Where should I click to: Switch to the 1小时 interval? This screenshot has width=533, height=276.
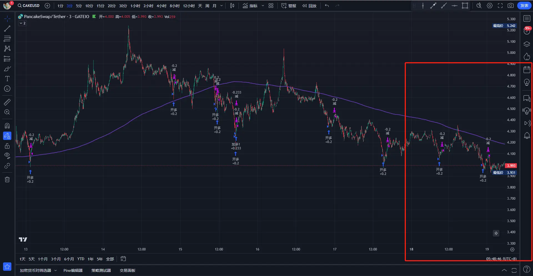click(x=135, y=6)
